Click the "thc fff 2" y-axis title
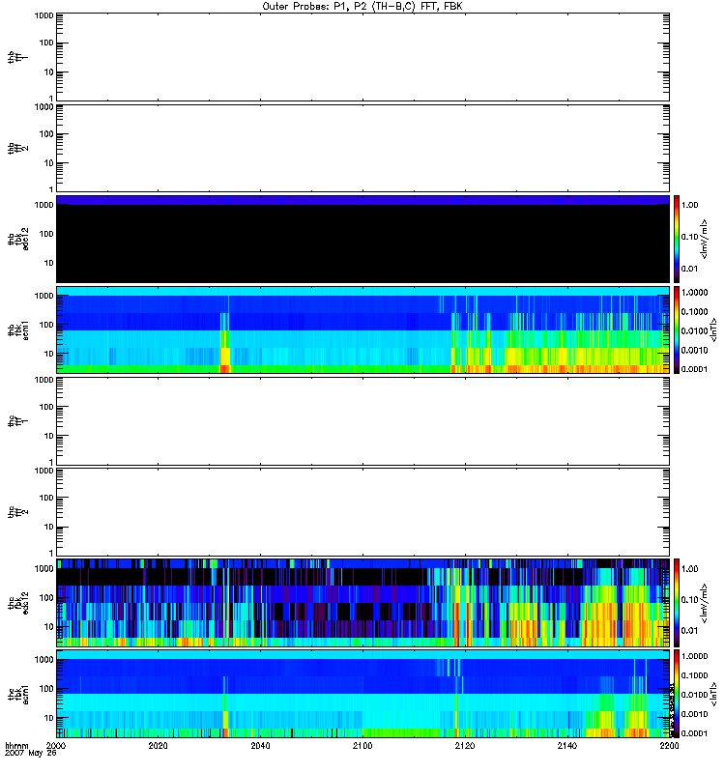The image size is (725, 773). tap(17, 512)
